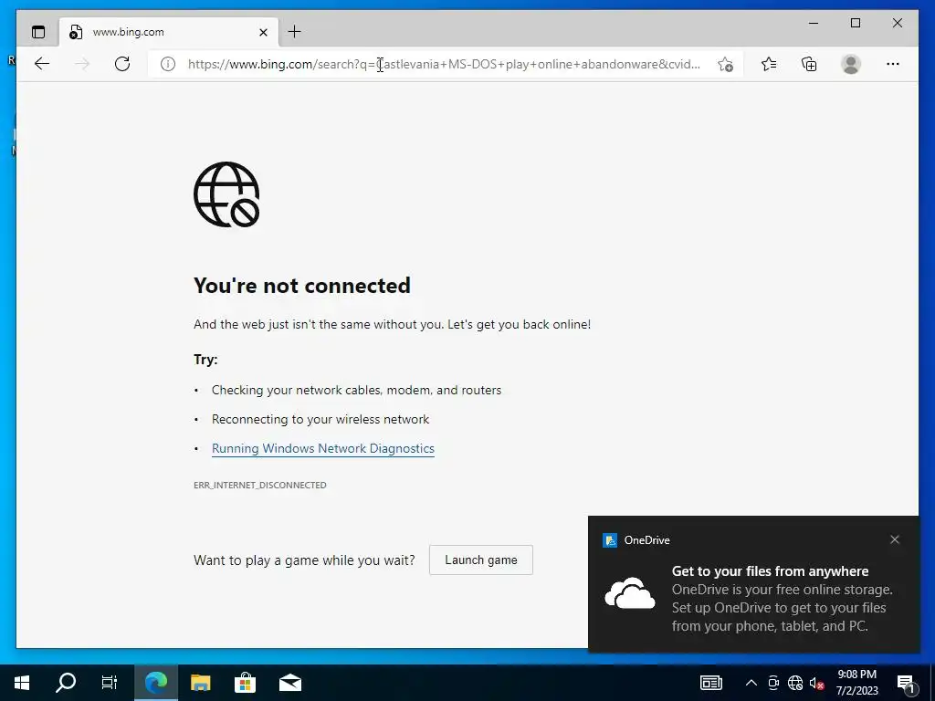Click 'Checking your network cables' suggestion text

click(x=357, y=390)
